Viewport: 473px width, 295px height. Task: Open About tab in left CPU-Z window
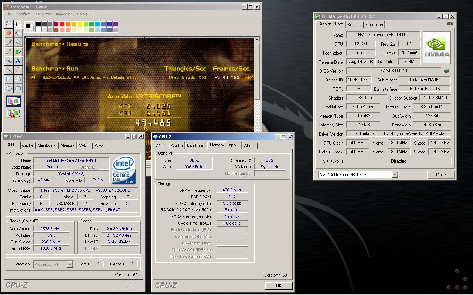100,145
